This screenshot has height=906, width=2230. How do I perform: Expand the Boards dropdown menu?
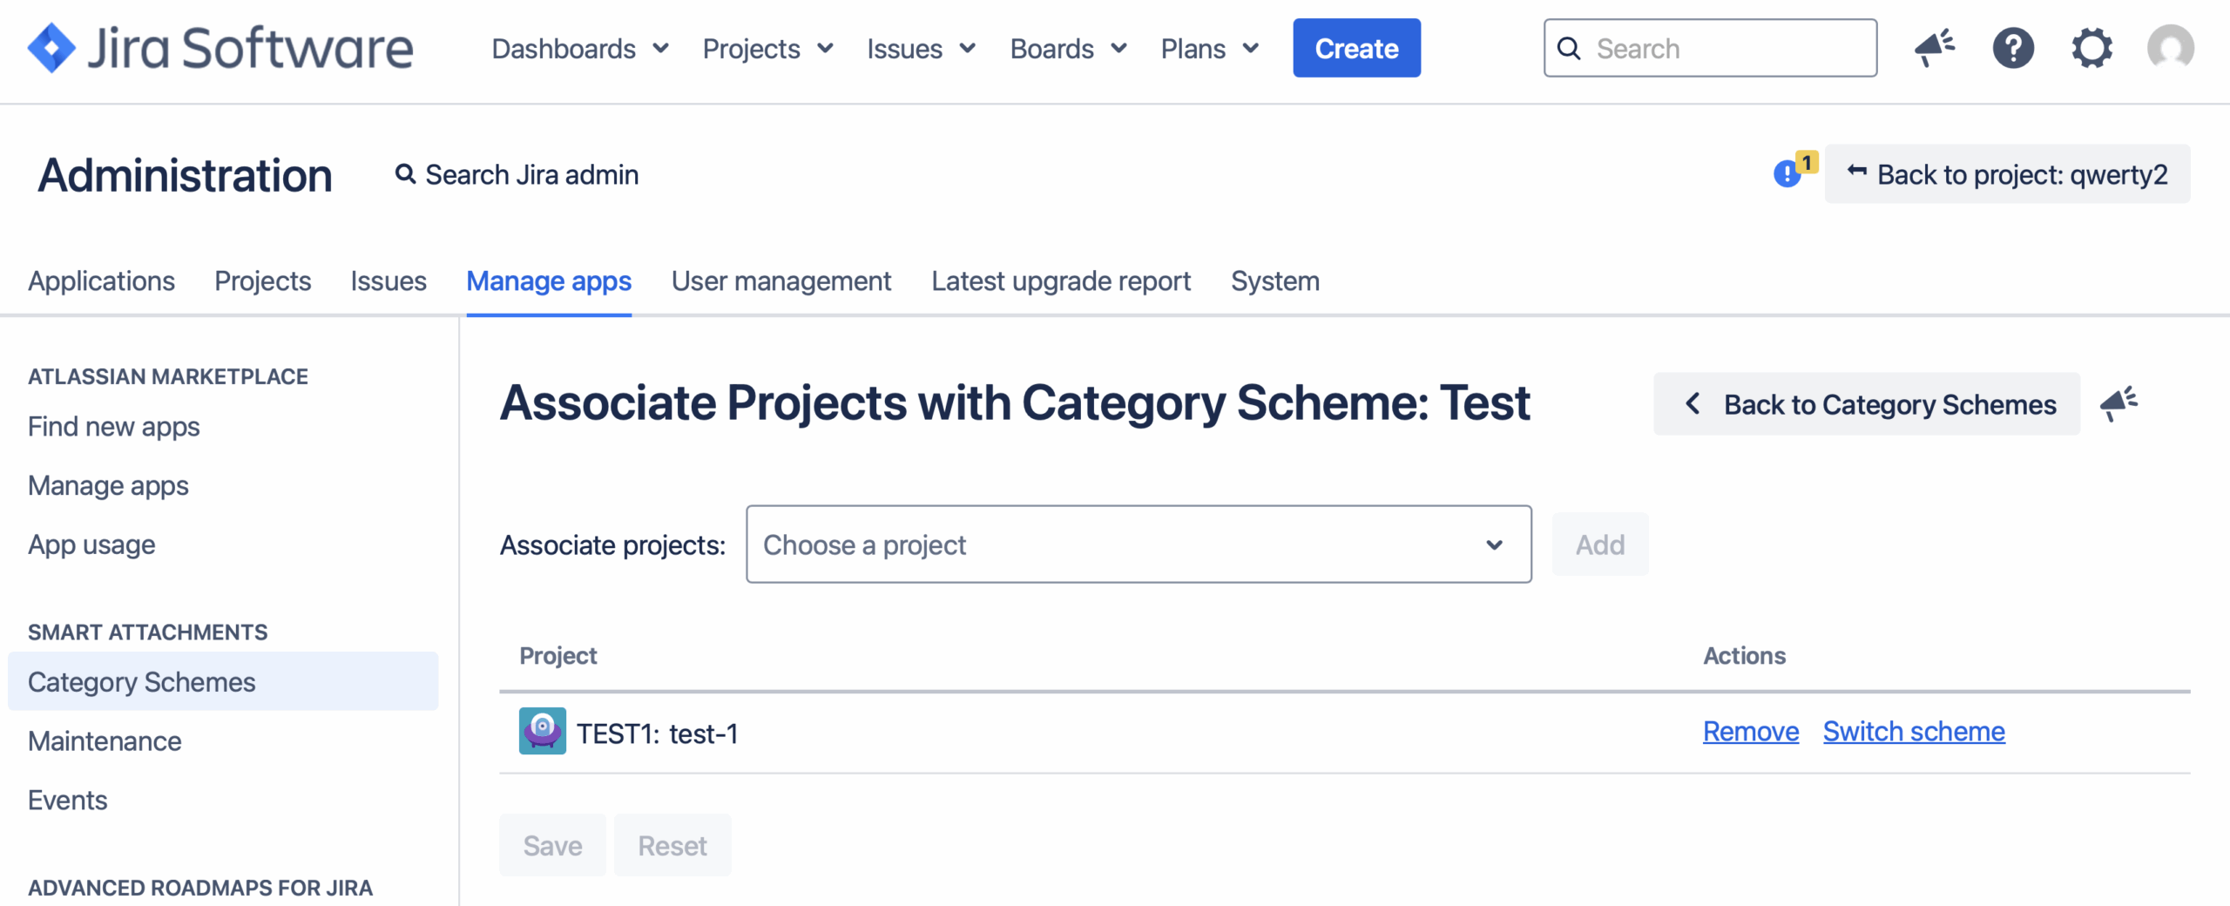pos(1068,49)
